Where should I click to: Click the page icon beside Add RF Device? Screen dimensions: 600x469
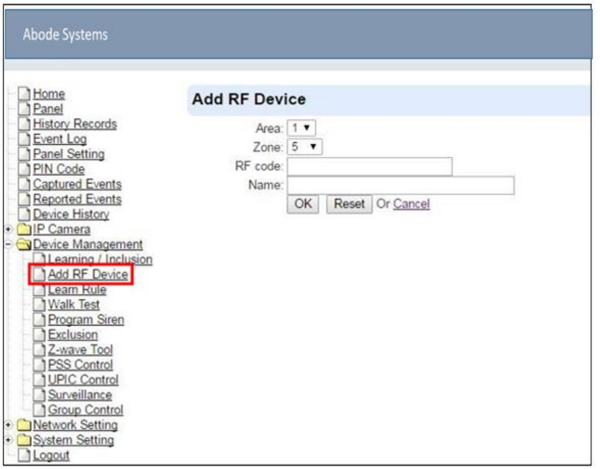pyautogui.click(x=39, y=275)
